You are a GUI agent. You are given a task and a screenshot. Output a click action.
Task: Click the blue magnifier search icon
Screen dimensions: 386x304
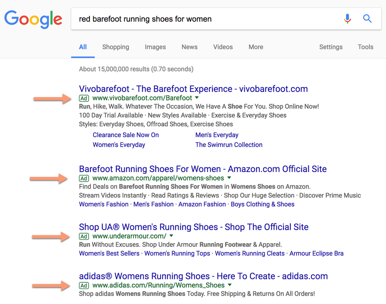click(x=367, y=18)
